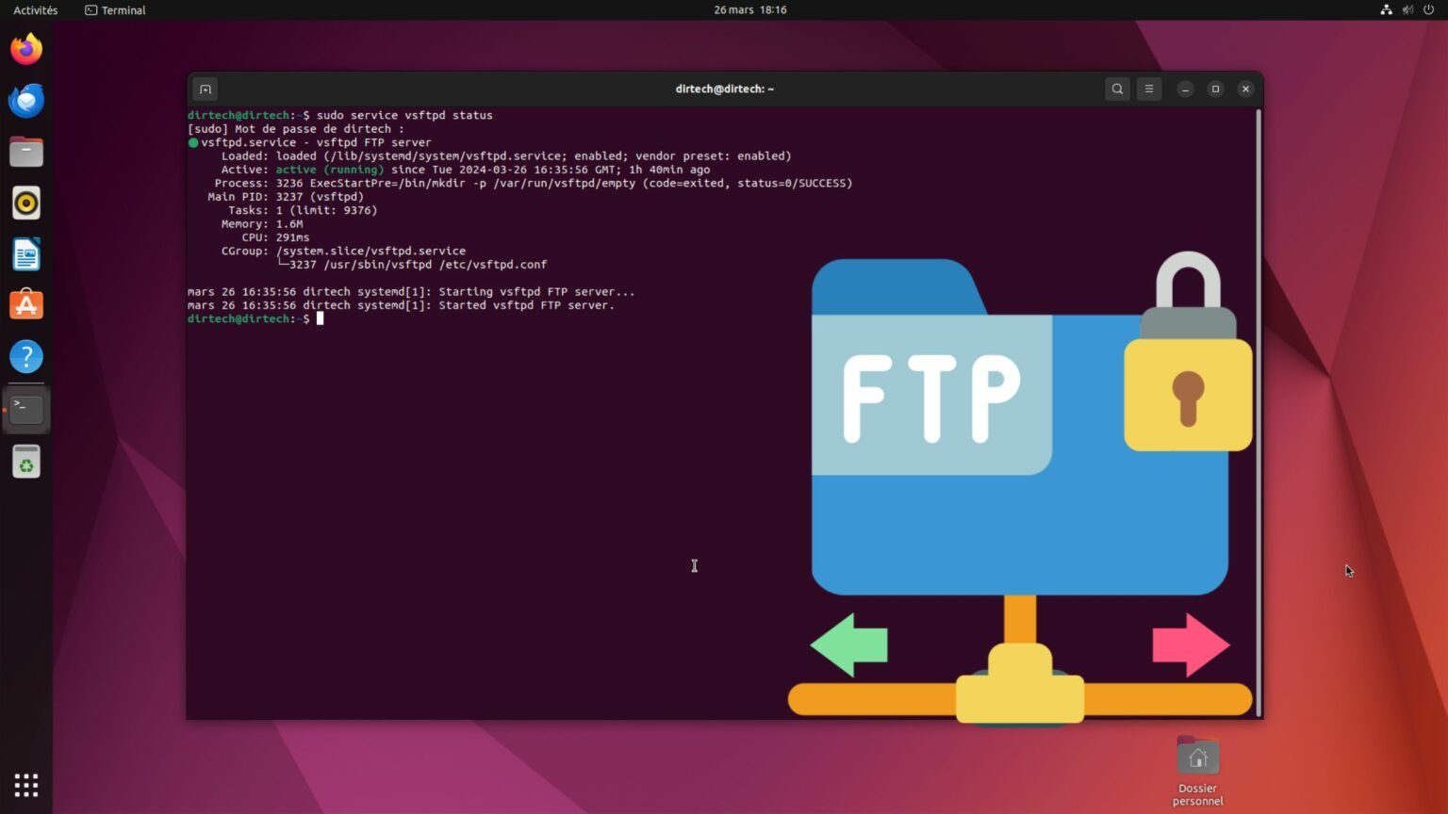The image size is (1448, 814).
Task: Open the Files application
Action: 25,151
